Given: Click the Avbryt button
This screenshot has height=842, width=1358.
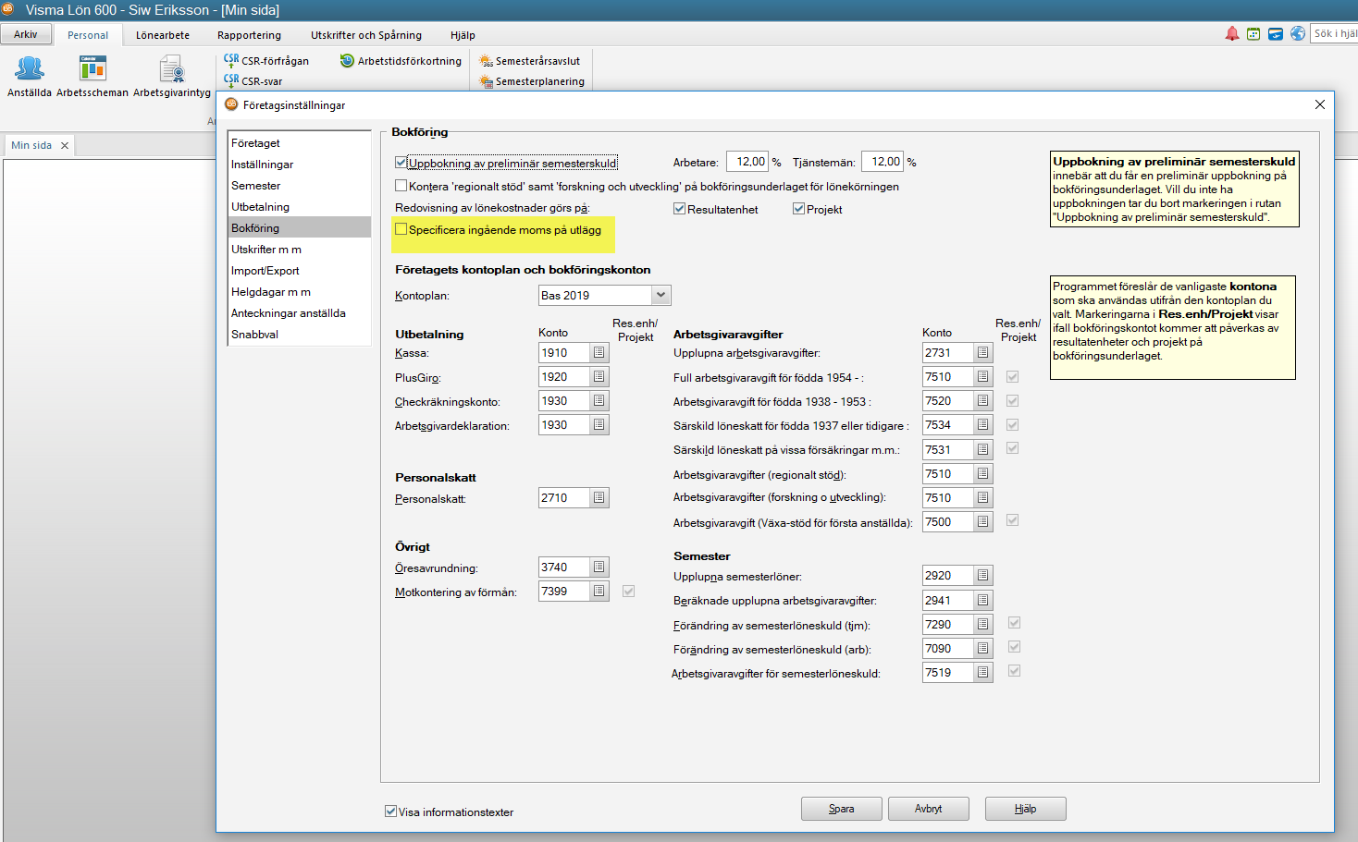Looking at the screenshot, I should click(x=929, y=809).
